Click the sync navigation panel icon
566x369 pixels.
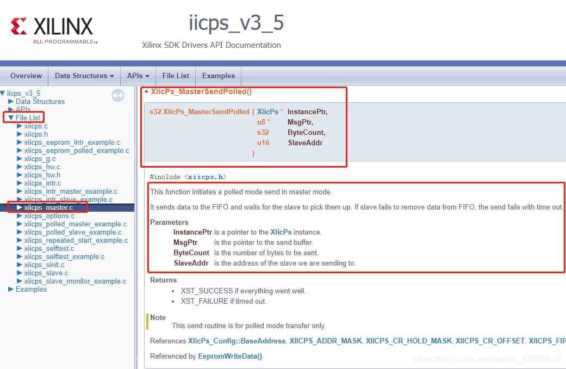pyautogui.click(x=117, y=95)
